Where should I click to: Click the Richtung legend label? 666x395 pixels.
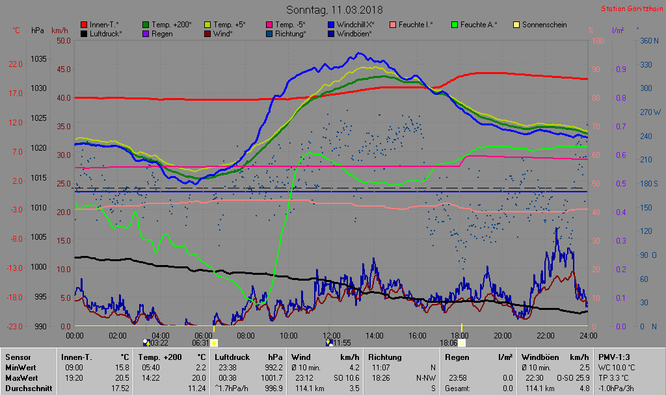click(x=290, y=33)
